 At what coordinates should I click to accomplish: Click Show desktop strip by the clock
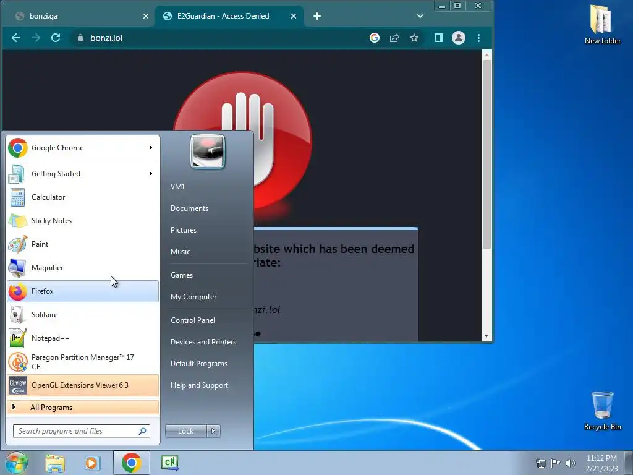pyautogui.click(x=629, y=463)
